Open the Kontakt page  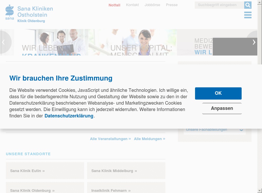click(132, 5)
